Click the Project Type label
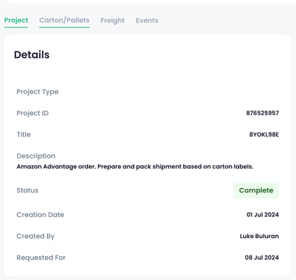The width and height of the screenshot is (296, 280). click(x=38, y=92)
